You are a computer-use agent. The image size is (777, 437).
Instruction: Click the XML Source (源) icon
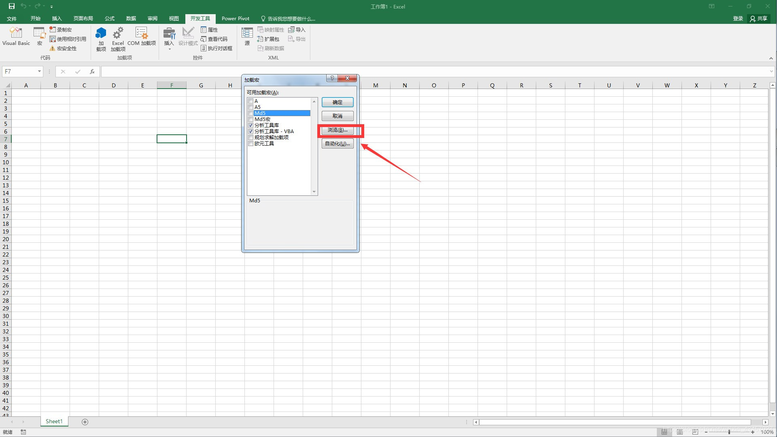coord(247,33)
